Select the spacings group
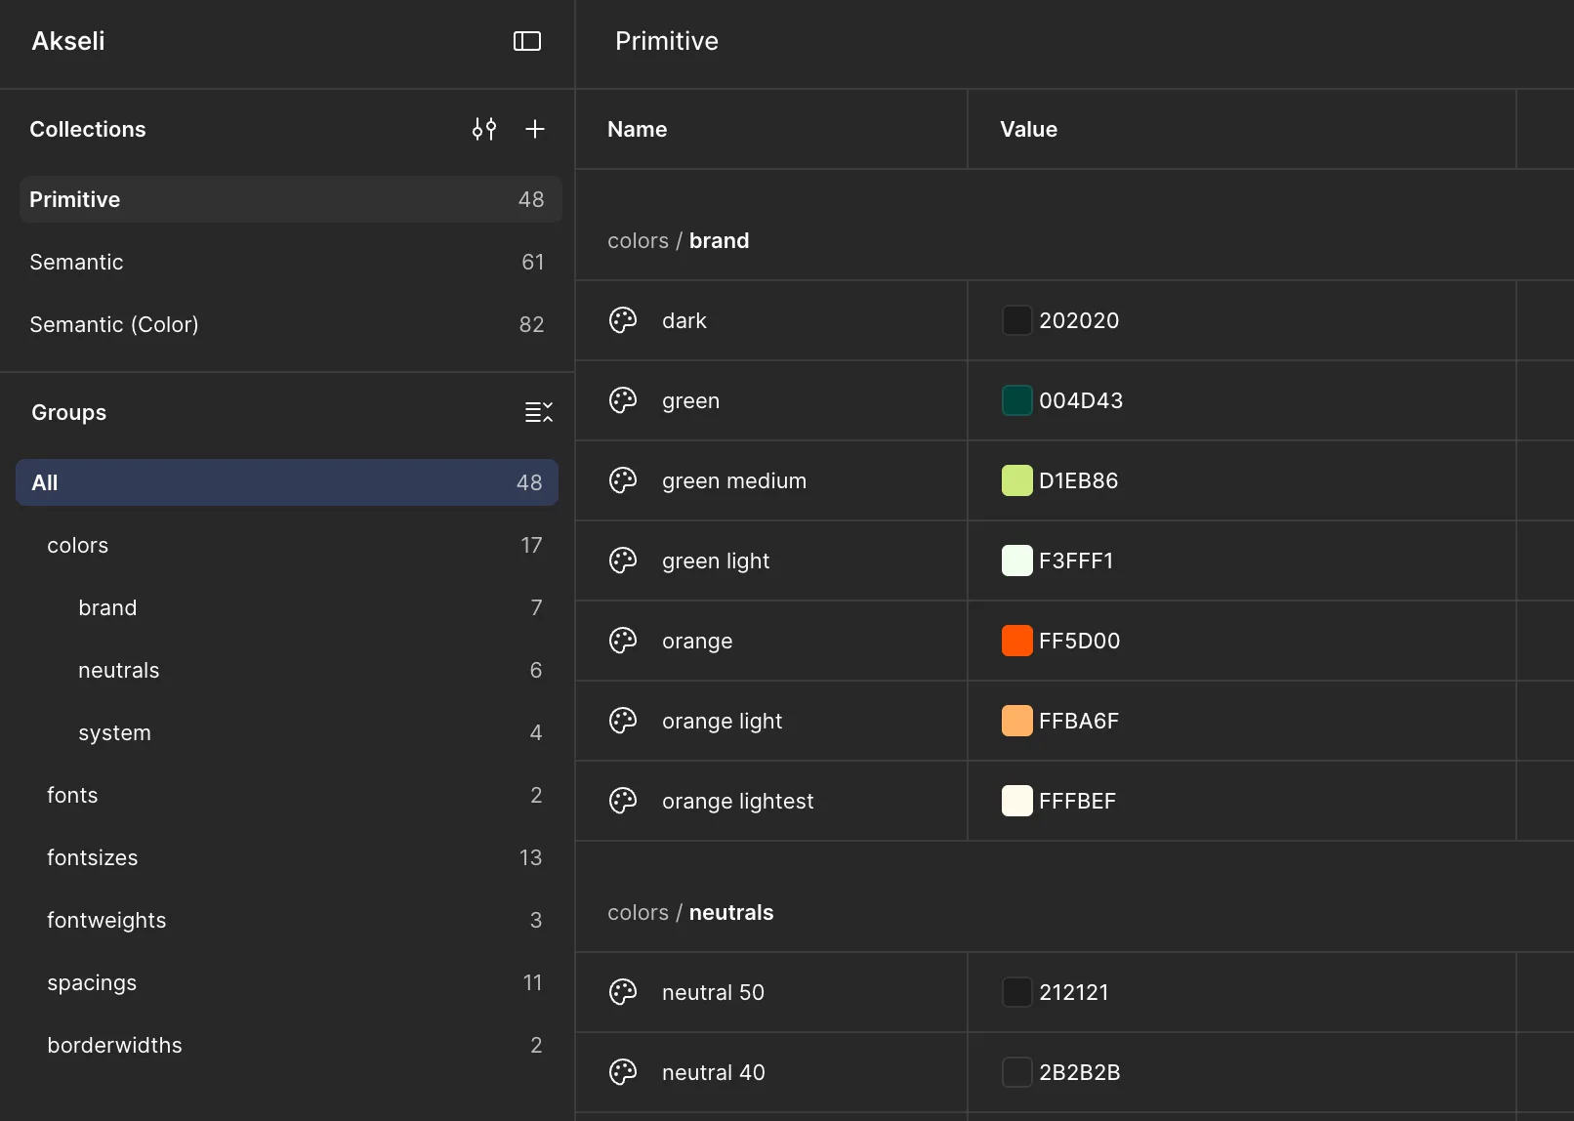The height and width of the screenshot is (1121, 1574). [x=287, y=982]
